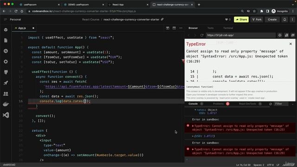This screenshot has height=167, width=297.
Task: Open the notifications bell
Action: pos(284,19)
